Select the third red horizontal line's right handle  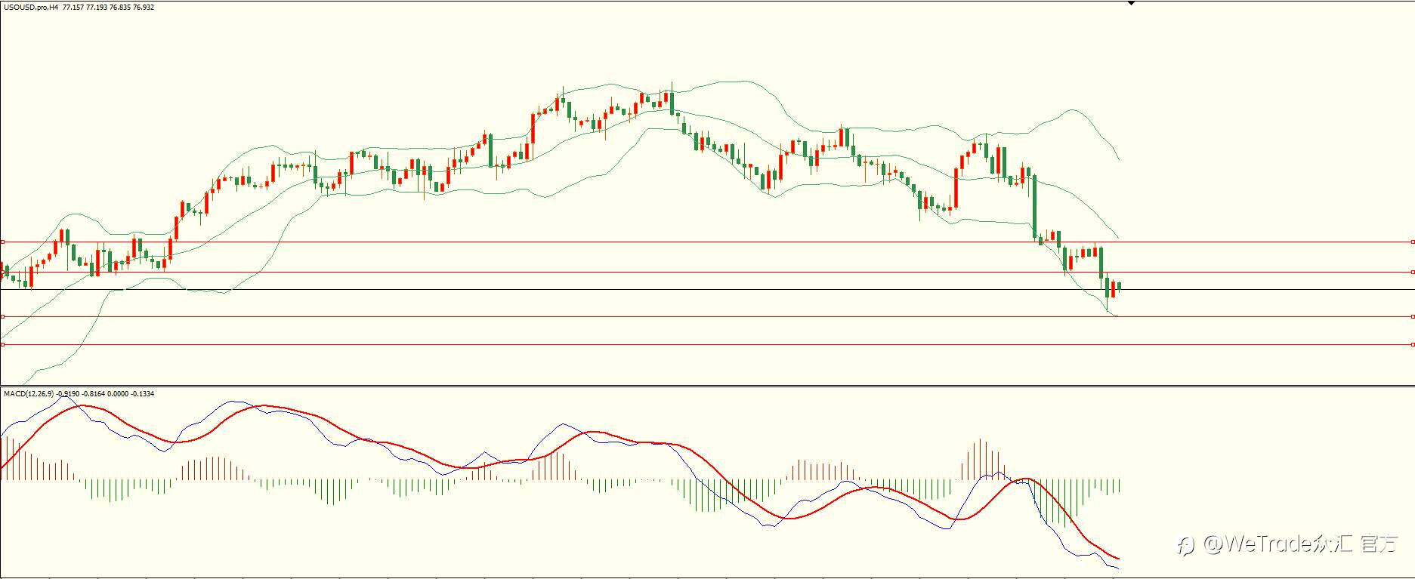pyautogui.click(x=1413, y=316)
